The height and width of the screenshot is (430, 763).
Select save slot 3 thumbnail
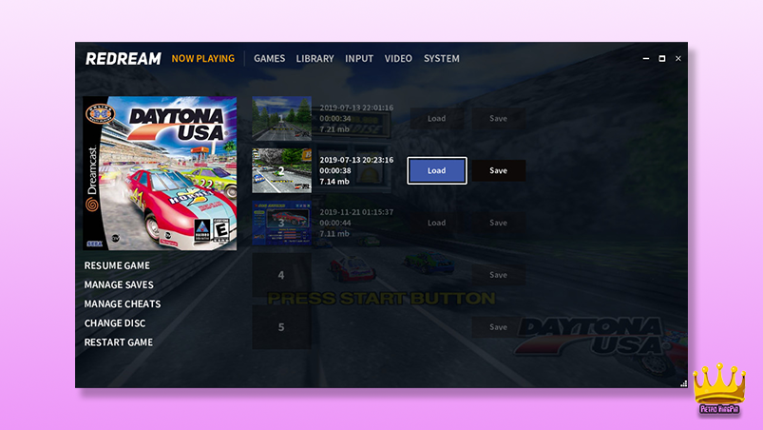point(282,223)
